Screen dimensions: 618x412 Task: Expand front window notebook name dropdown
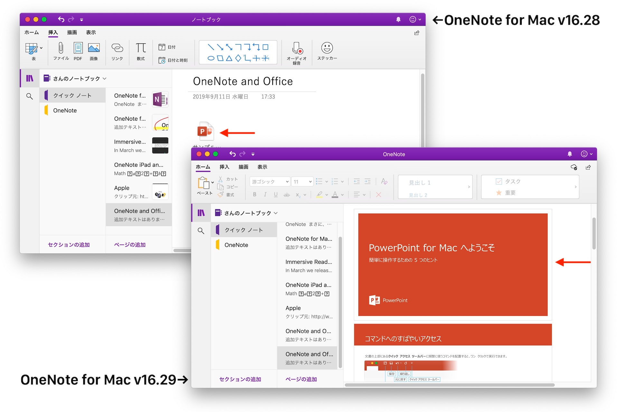[x=276, y=213]
